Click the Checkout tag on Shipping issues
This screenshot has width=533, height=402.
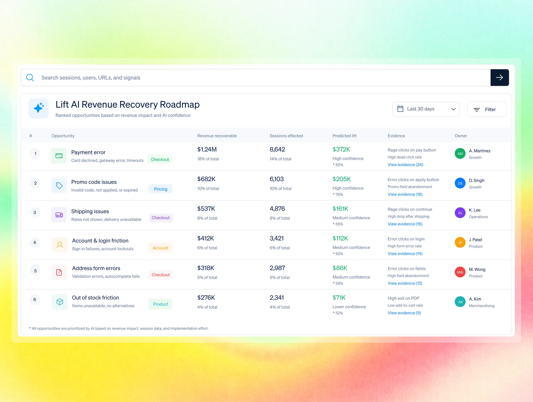tap(161, 218)
